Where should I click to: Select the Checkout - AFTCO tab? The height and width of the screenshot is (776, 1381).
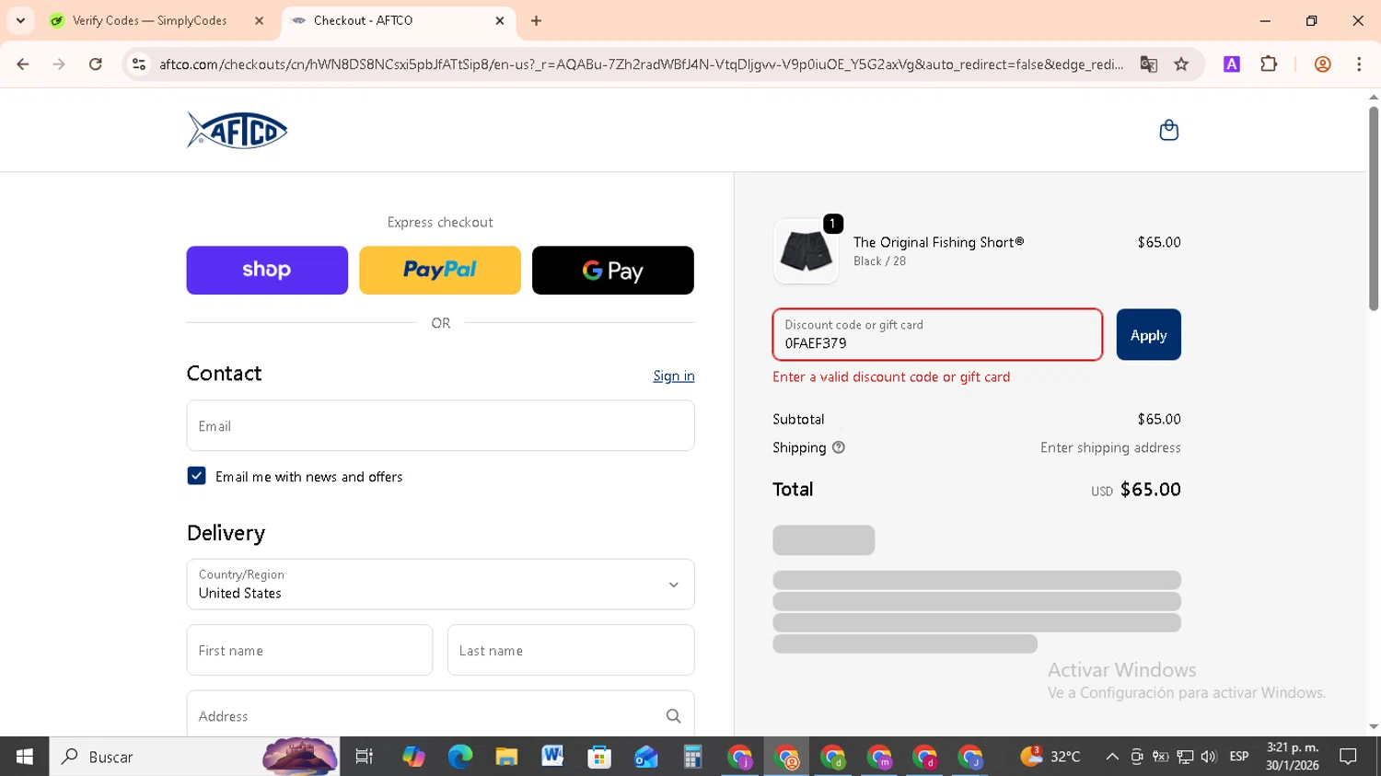pyautogui.click(x=364, y=20)
